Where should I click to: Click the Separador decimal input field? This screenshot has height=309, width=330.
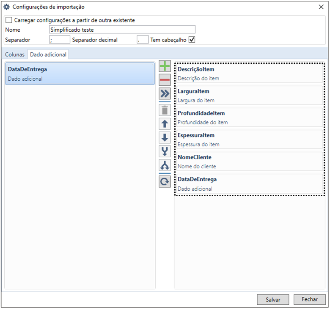click(x=143, y=40)
